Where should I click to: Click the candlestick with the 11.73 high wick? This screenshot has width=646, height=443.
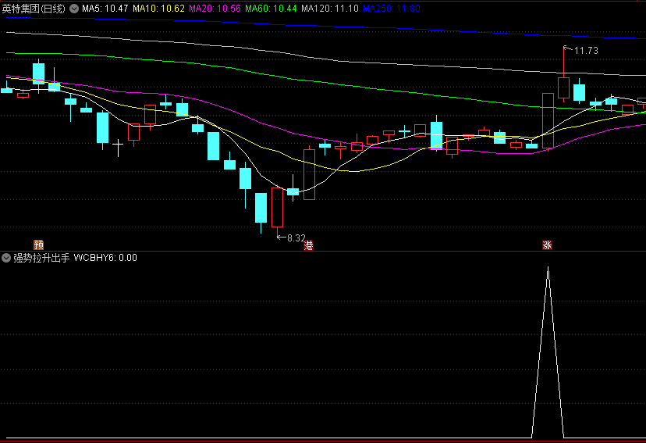563,87
